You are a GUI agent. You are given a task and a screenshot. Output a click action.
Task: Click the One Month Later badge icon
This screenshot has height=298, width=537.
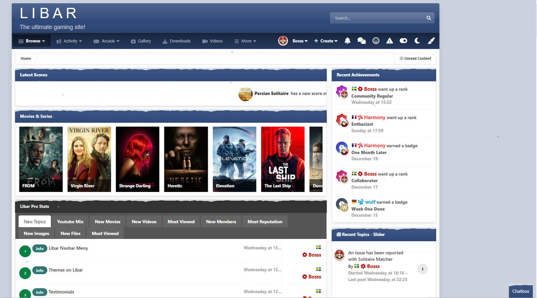pos(342,148)
